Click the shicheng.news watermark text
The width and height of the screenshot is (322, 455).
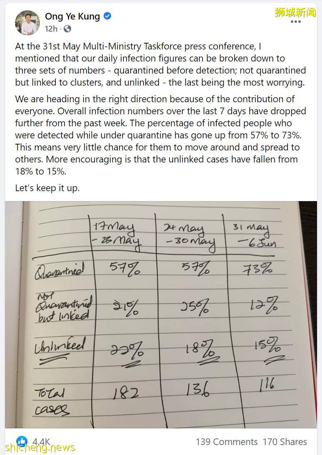[40, 448]
